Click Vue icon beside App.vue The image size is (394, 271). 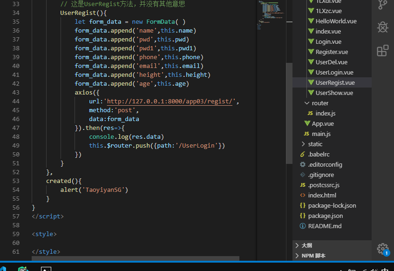point(307,123)
